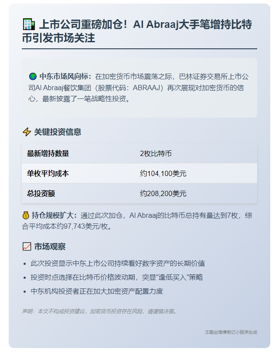Click the 最新增持数量 table label
Screen dimensions: 279x362
48,153
